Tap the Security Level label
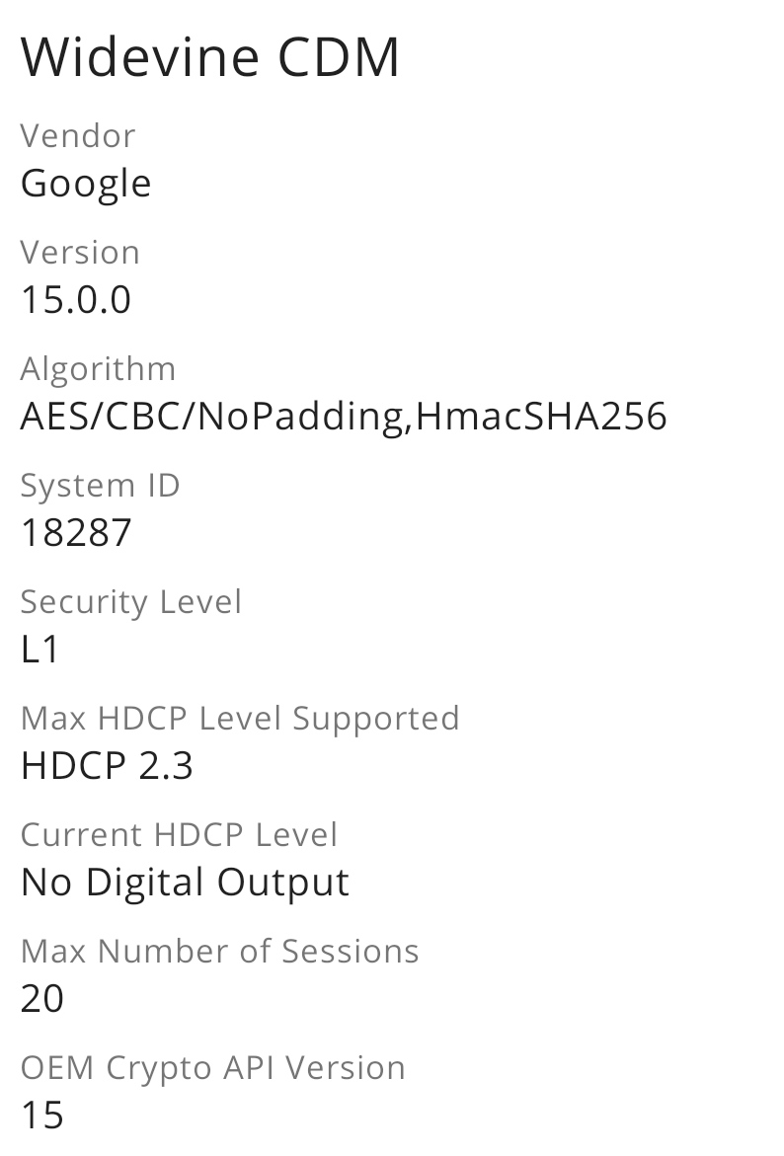 point(130,603)
